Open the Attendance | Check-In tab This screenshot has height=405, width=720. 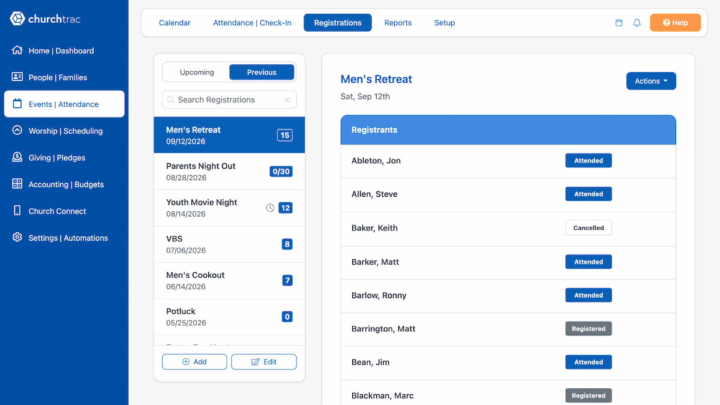point(252,23)
